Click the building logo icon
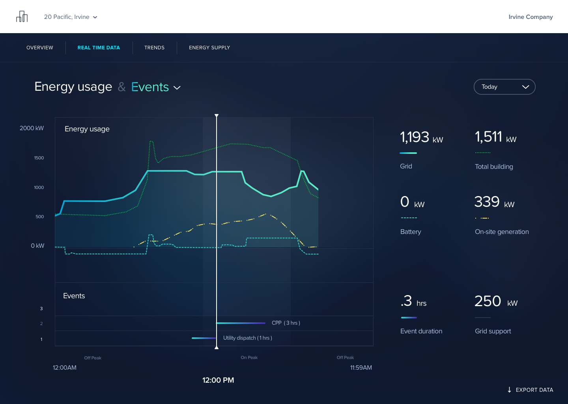The width and height of the screenshot is (568, 404). 22,17
